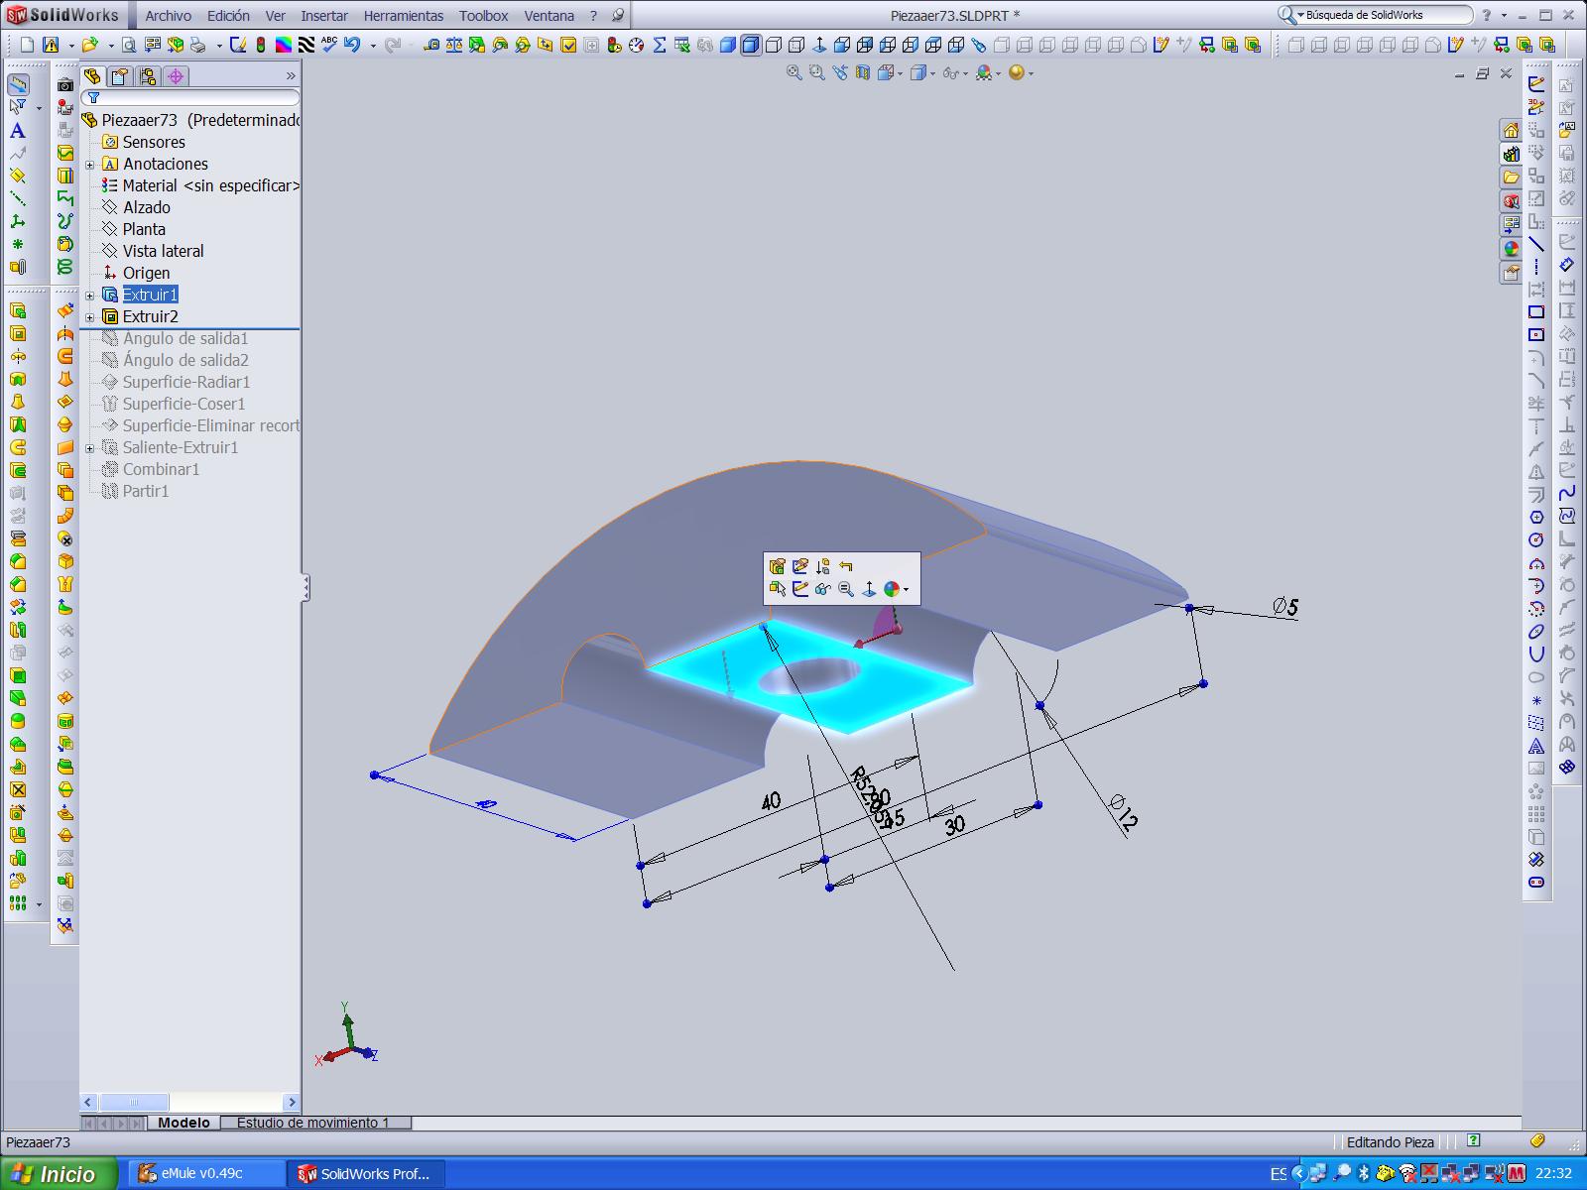The width and height of the screenshot is (1587, 1190).
Task: Click Sketch on face icon in context toolbar
Action: point(800,589)
